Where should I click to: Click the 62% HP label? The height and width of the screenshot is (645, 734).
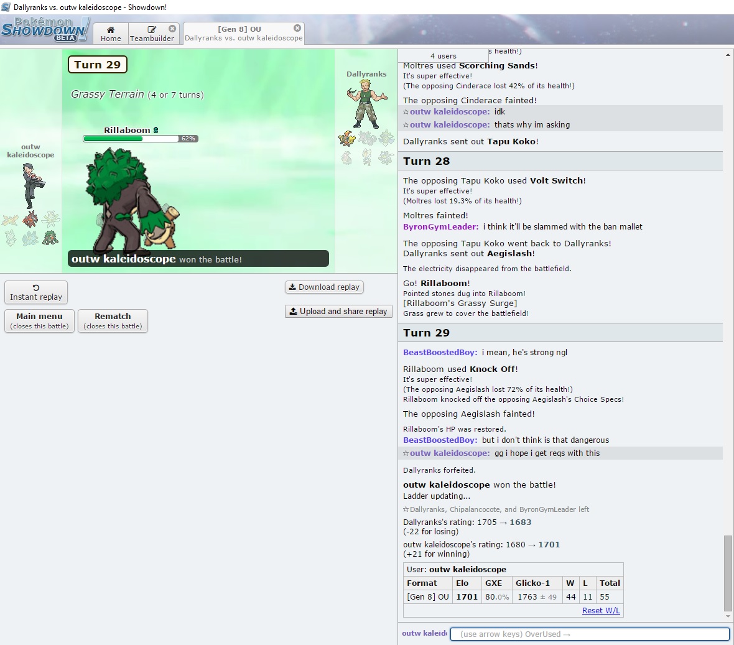coord(188,139)
